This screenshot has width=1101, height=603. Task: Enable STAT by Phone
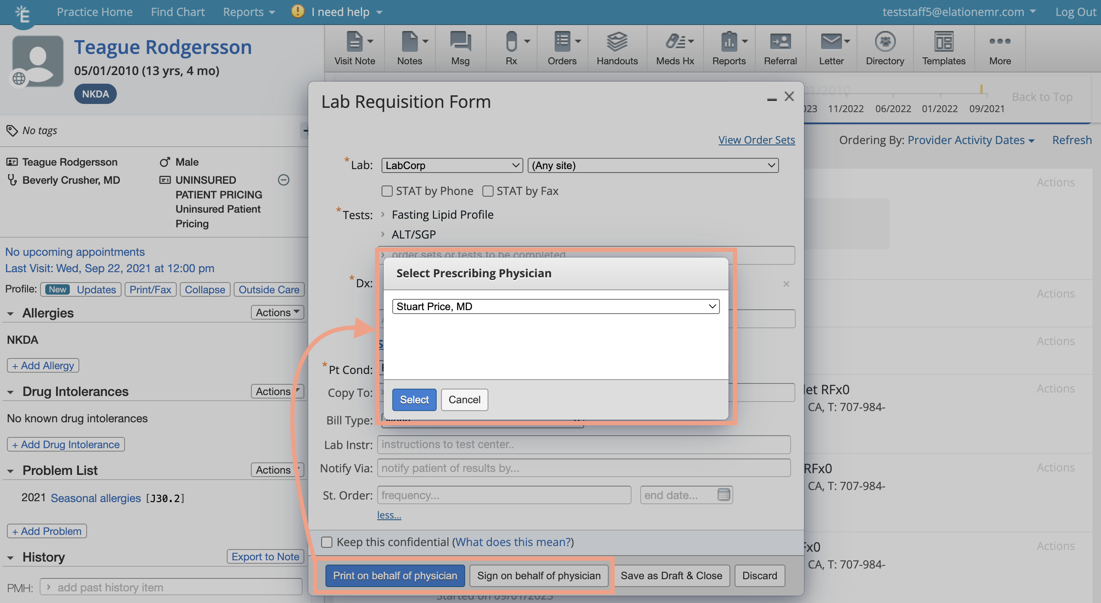tap(387, 191)
